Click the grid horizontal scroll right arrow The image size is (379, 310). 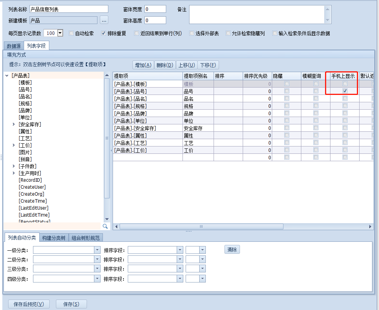370,226
